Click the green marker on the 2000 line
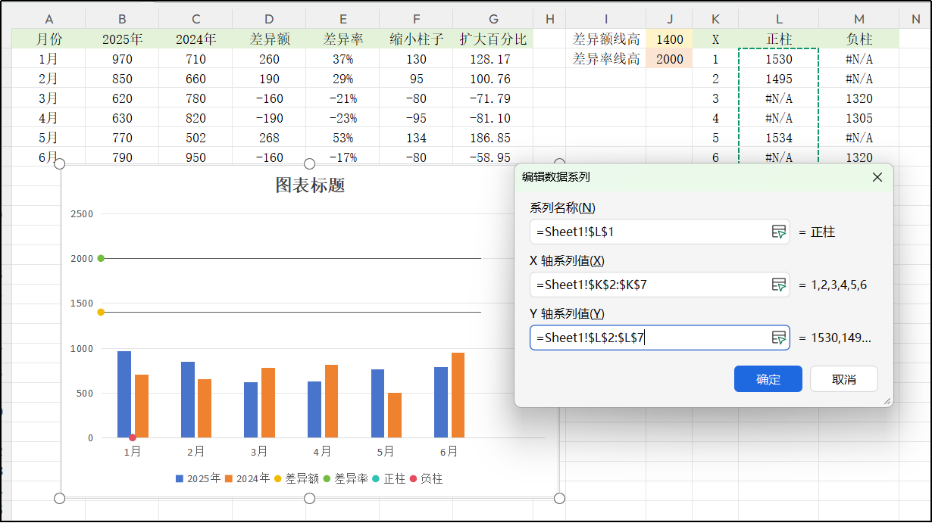The height and width of the screenshot is (523, 932). tap(101, 258)
